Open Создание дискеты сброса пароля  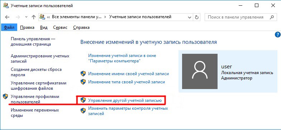pos(36,72)
